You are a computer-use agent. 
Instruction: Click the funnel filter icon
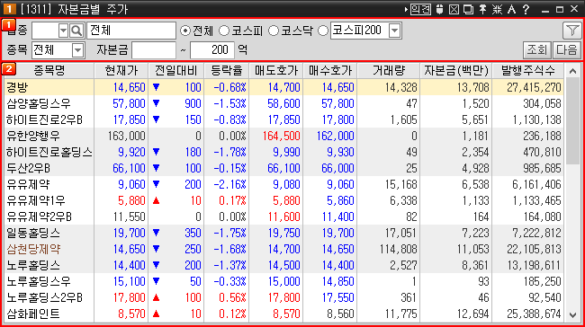point(572,31)
